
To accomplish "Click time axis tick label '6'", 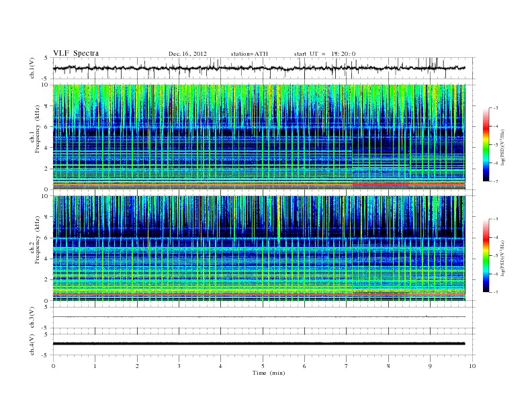I will click(304, 366).
